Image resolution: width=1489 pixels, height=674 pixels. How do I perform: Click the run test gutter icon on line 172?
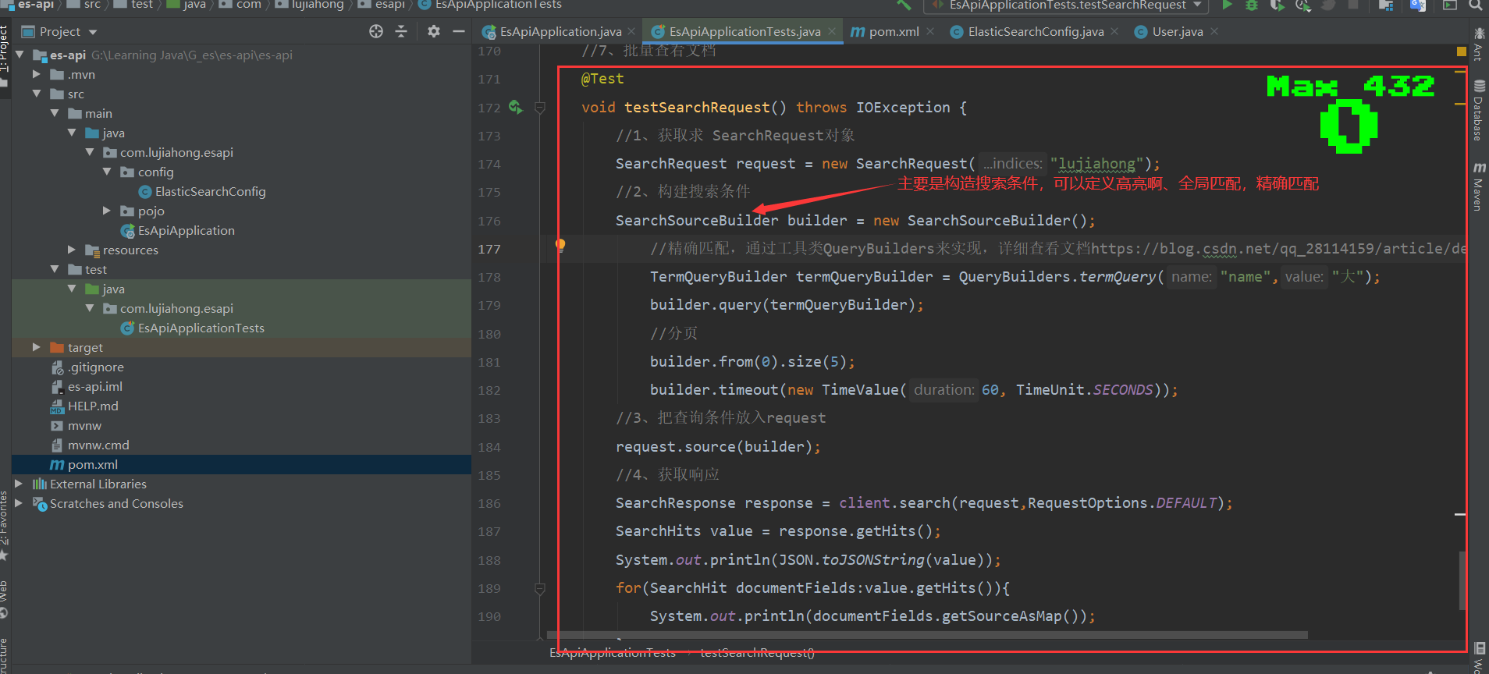click(x=515, y=107)
